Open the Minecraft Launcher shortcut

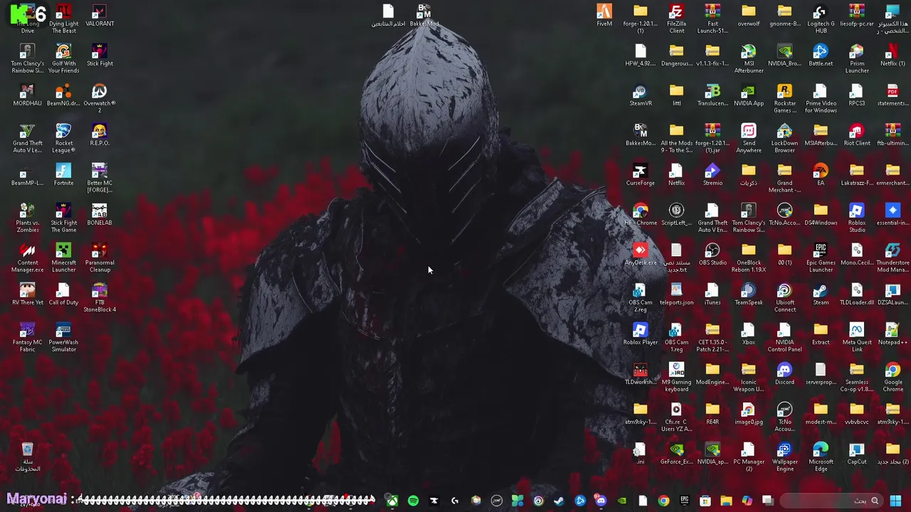click(x=63, y=258)
